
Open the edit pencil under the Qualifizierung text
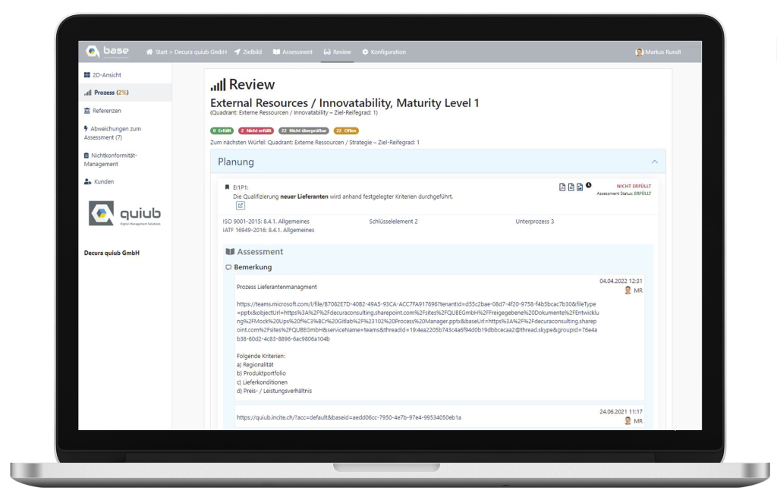(240, 205)
